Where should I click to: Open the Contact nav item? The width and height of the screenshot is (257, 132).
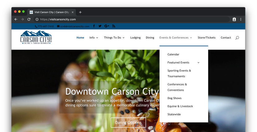226,38
